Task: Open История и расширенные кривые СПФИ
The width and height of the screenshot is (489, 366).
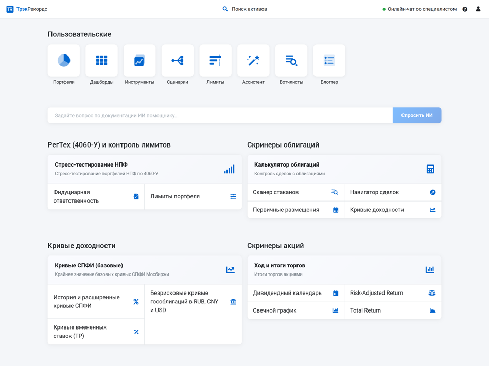Action: coord(96,302)
